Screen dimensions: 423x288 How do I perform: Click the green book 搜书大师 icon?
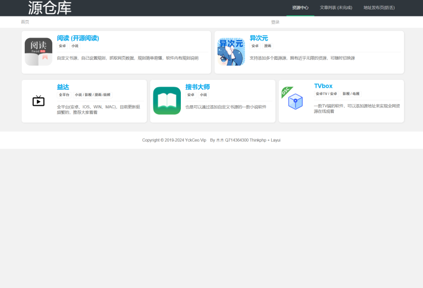tap(167, 101)
